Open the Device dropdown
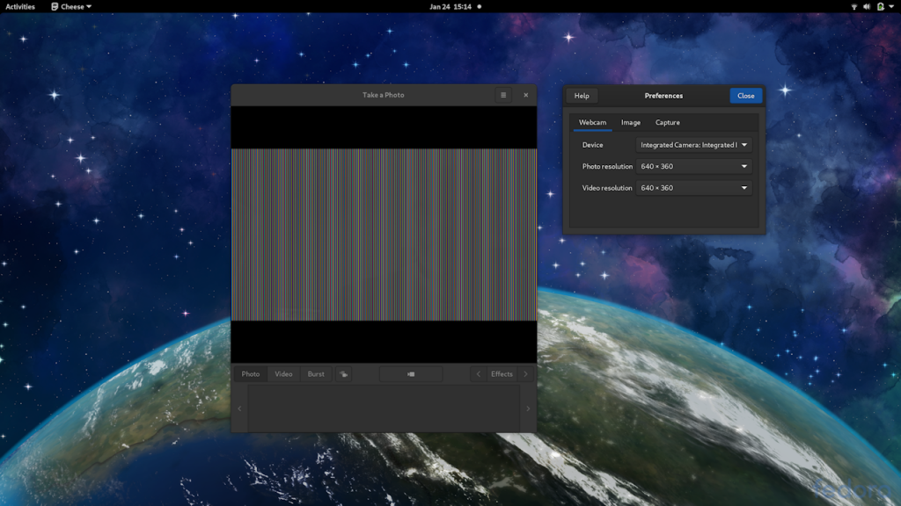Screen dimensions: 901x506 coord(693,145)
